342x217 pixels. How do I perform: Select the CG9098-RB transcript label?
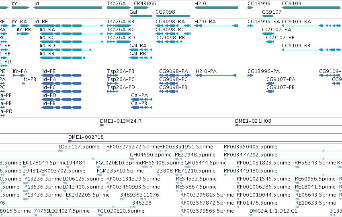pyautogui.click(x=170, y=38)
